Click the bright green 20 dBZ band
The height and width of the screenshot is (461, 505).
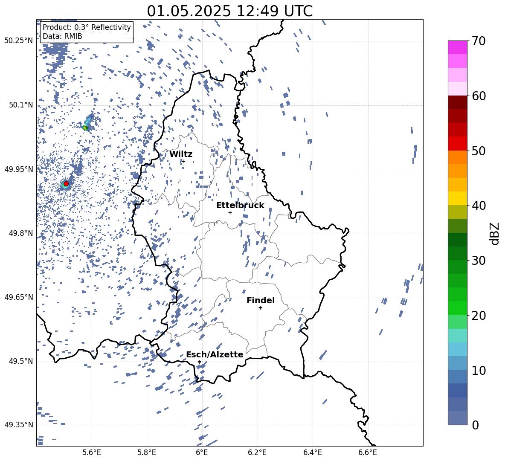457,308
